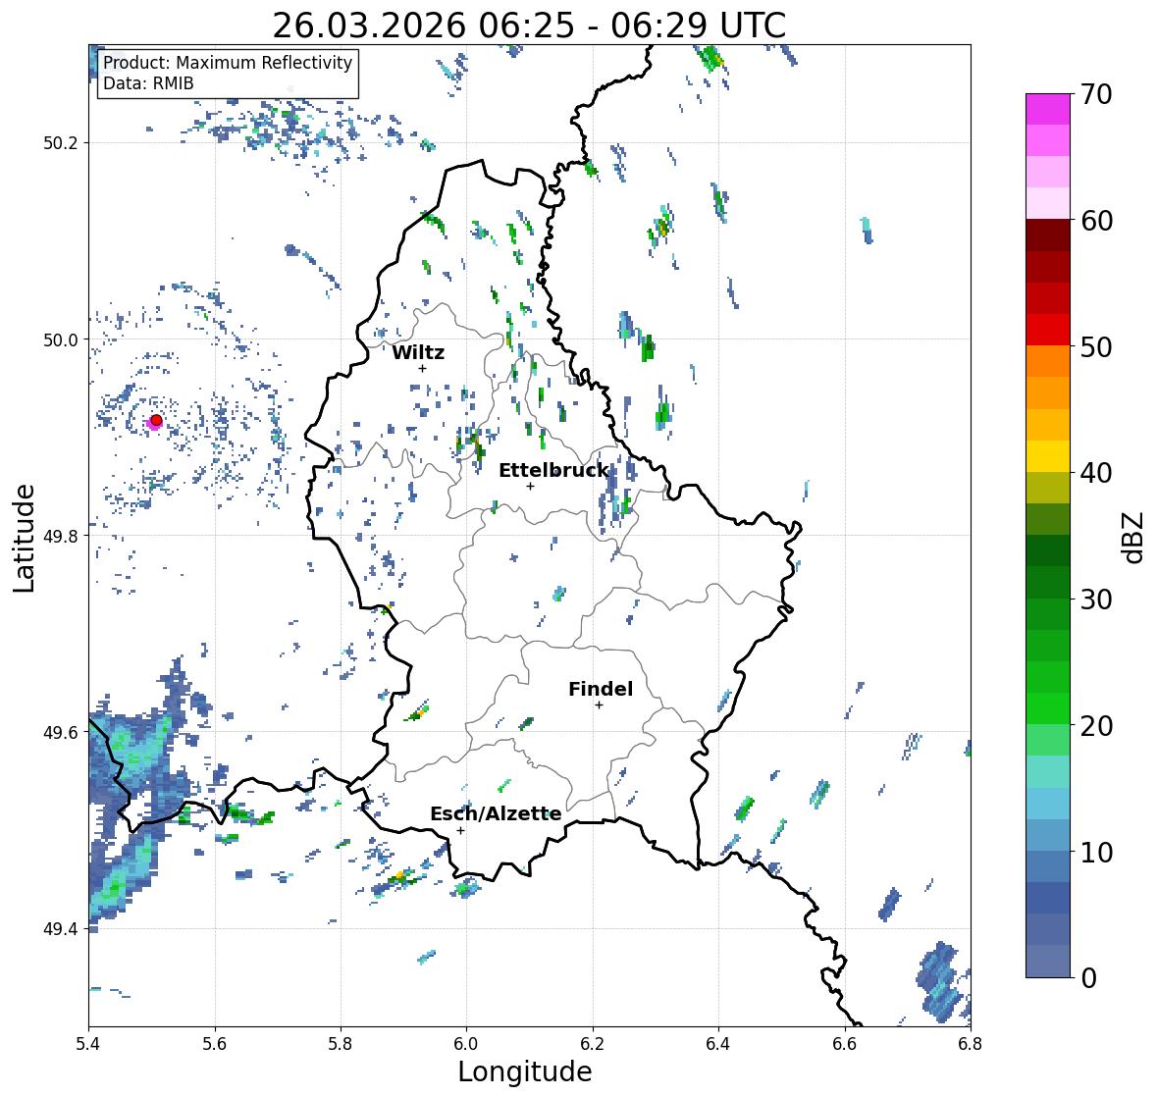The image size is (1157, 1096).
Task: Click the bright red colorbar band near 50
Action: pos(1048,330)
